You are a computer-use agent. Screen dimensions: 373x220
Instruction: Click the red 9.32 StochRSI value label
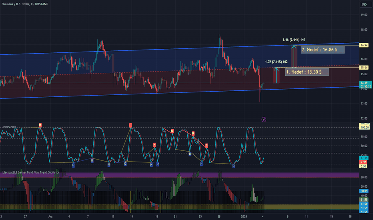pyautogui.click(x=363, y=162)
